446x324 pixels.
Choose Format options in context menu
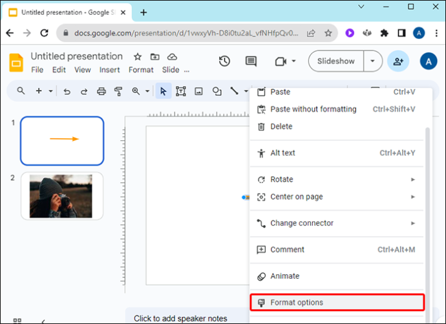tap(337, 303)
